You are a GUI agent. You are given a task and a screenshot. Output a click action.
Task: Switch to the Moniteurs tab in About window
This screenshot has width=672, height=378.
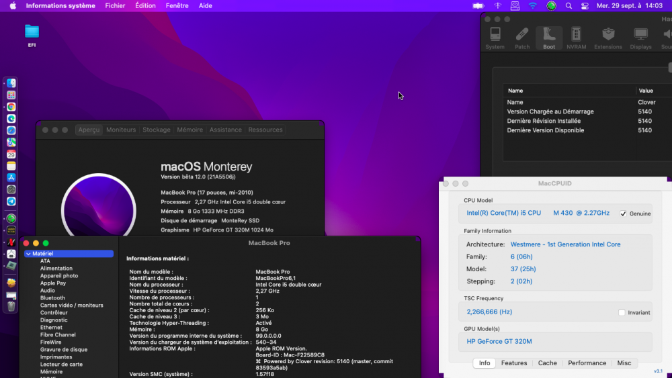121,130
